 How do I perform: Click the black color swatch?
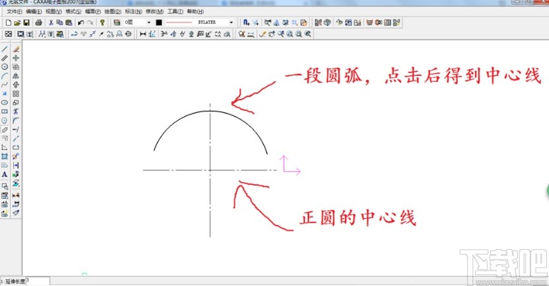[159, 22]
